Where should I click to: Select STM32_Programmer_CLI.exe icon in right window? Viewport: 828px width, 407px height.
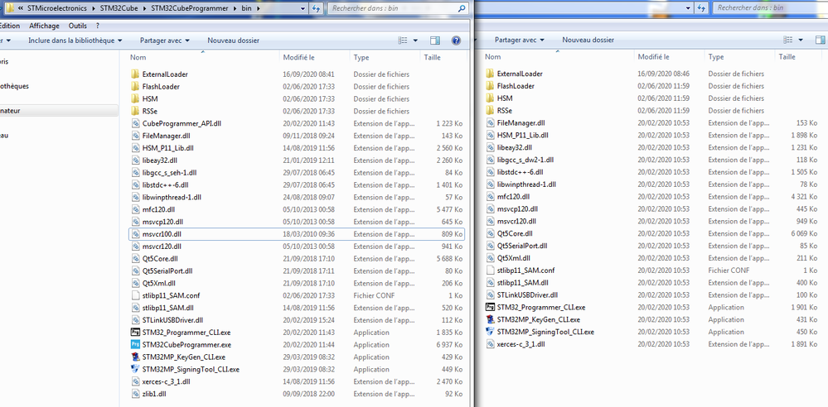tap(490, 308)
